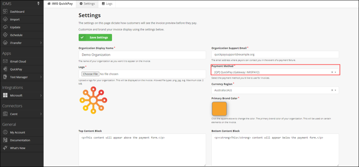Switch to the Logs tab

click(x=107, y=4)
